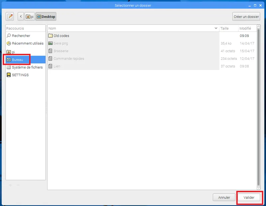
Task: Select the SETTINGS drive in sidebar
Action: (x=20, y=75)
